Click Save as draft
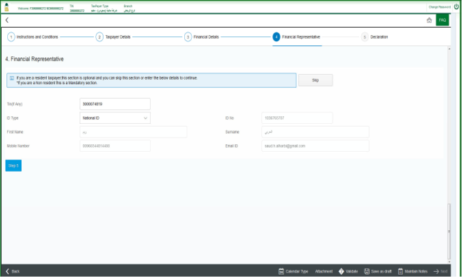Image resolution: width=462 pixels, height=277 pixels. tap(367, 272)
